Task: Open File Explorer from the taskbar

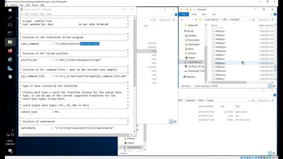Action: pyautogui.click(x=10, y=42)
